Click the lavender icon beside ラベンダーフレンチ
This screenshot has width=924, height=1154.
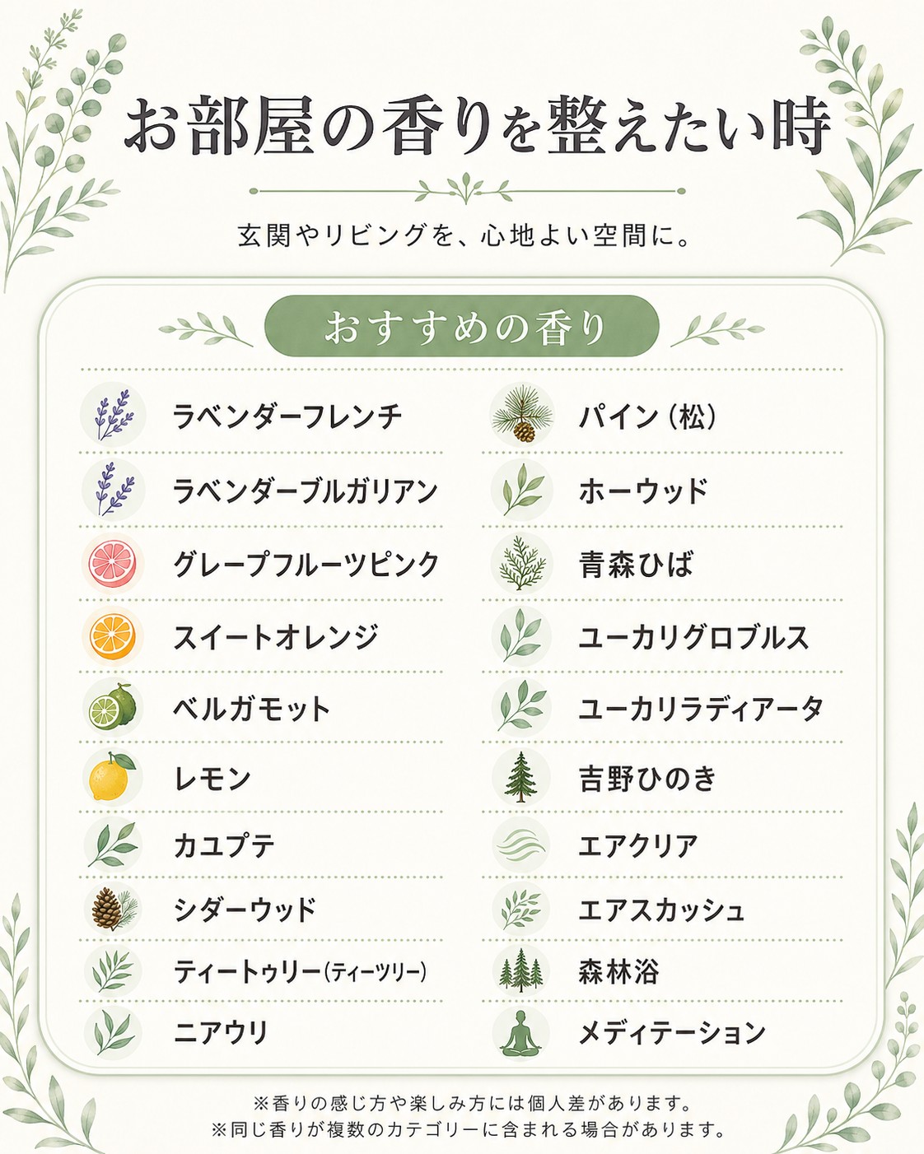(x=113, y=415)
